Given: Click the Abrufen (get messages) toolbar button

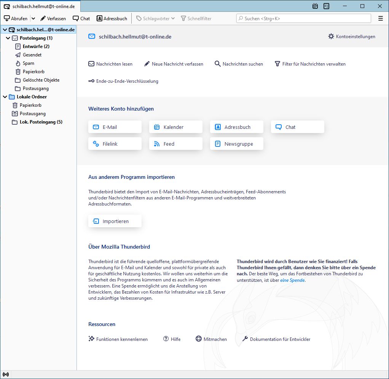Looking at the screenshot, I should pyautogui.click(x=16, y=18).
